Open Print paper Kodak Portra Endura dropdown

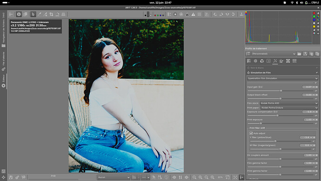click(x=289, y=108)
